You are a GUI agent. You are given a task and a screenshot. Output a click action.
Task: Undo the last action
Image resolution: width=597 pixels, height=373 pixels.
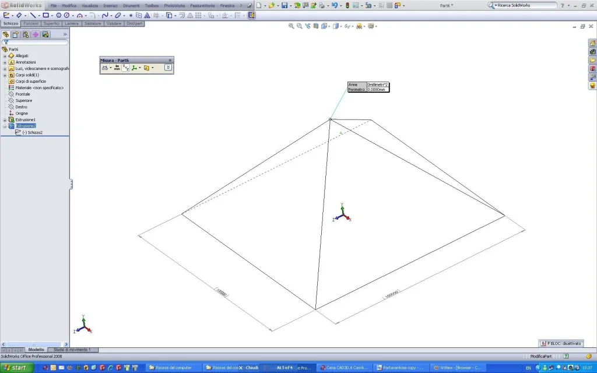click(334, 5)
